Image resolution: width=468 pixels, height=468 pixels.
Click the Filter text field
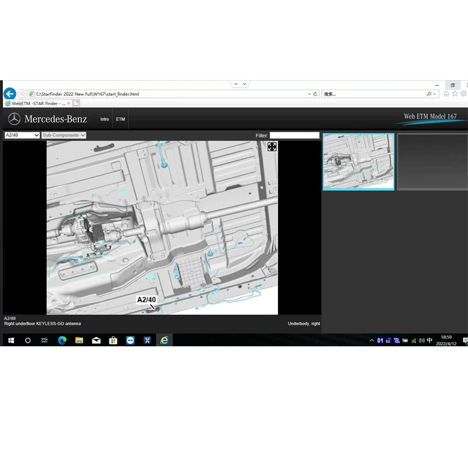[295, 136]
